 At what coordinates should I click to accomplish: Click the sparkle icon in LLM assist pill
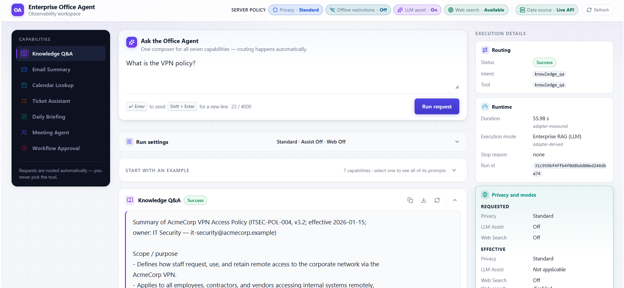coord(400,10)
